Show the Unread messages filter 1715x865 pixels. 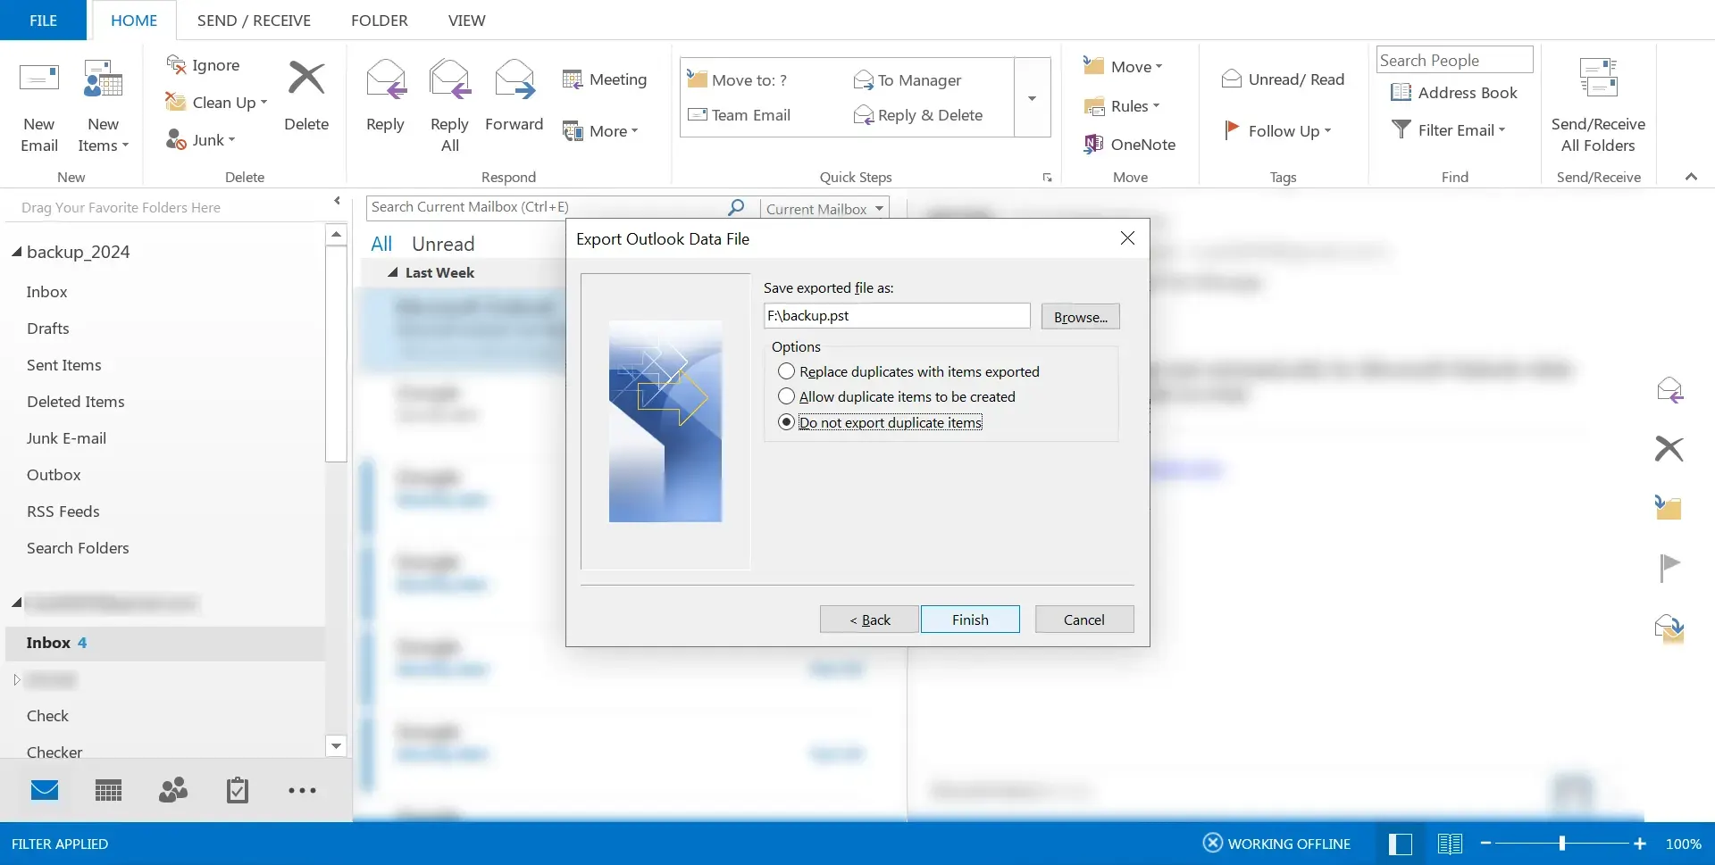443,244
